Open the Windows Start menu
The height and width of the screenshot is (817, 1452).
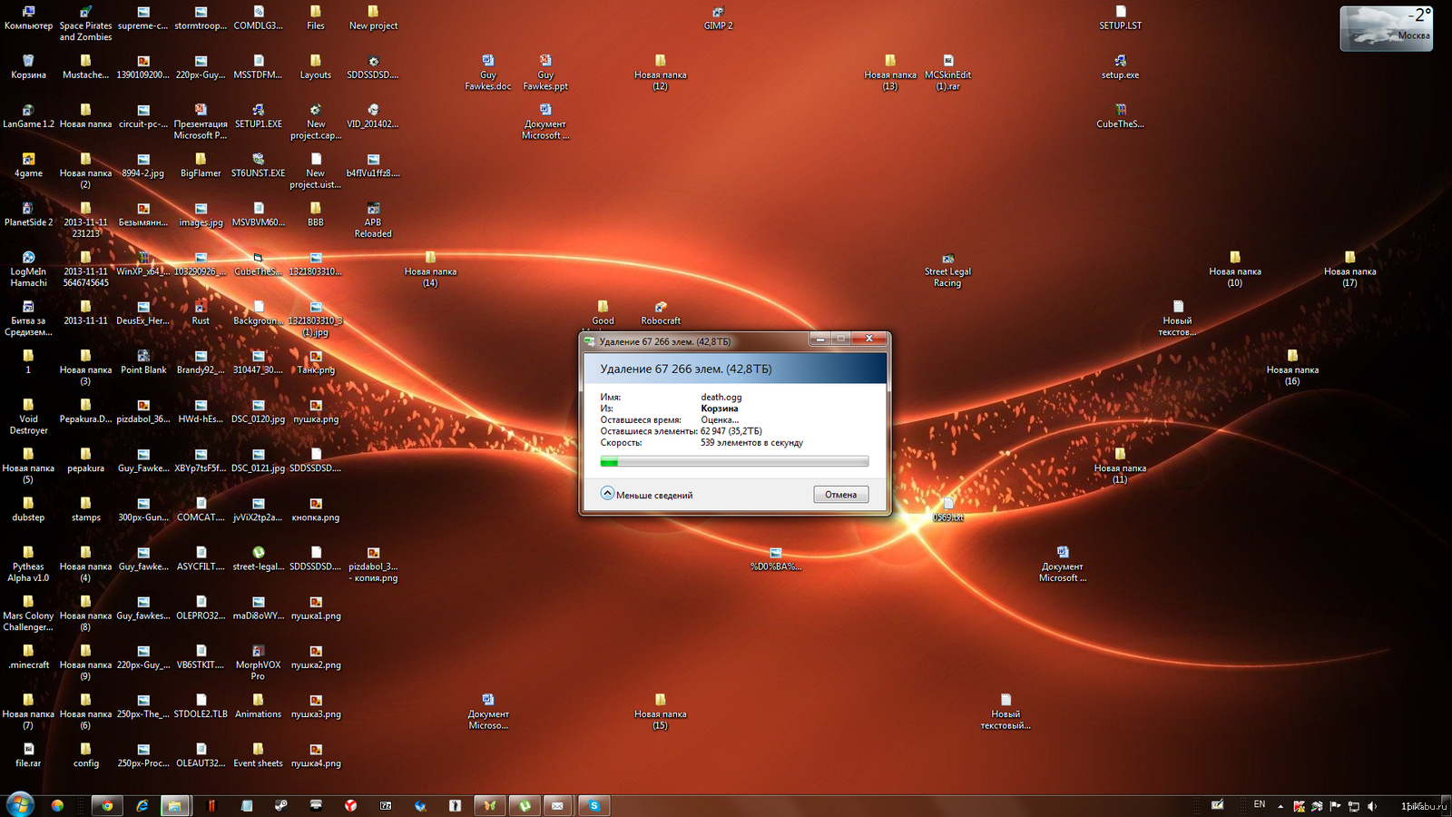(20, 804)
